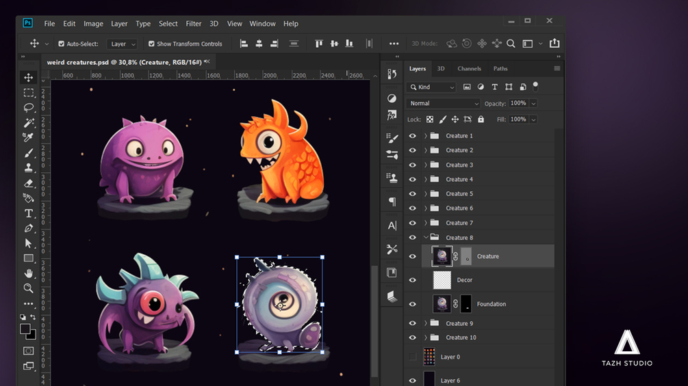Select the Zoom tool in toolbar
688x386 pixels.
tap(29, 288)
